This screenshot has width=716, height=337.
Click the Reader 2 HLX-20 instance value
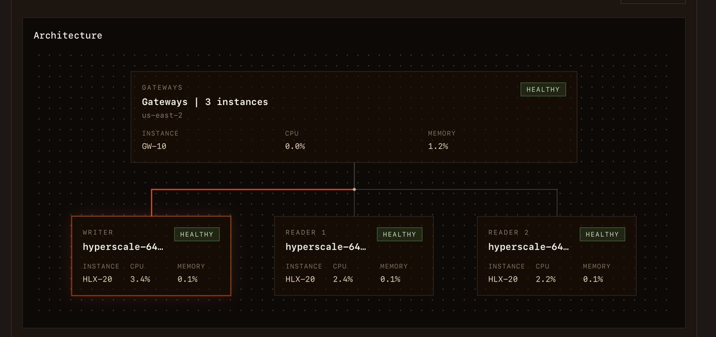click(x=503, y=279)
